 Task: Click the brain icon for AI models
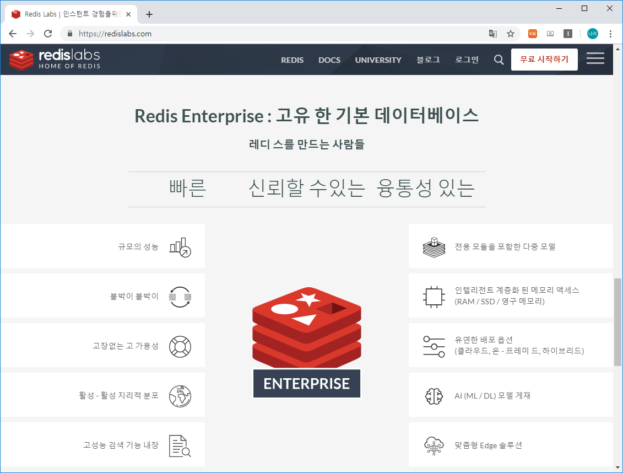pyautogui.click(x=434, y=396)
